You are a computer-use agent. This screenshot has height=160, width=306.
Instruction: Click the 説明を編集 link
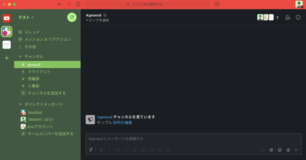[123, 123]
